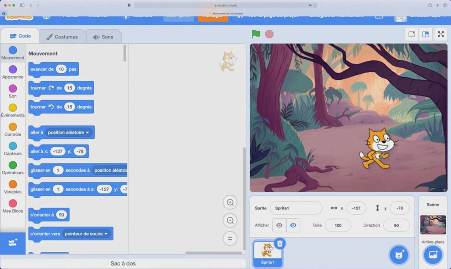This screenshot has width=451, height=269.
Task: Hide the sprite using the crossed-eye toggle
Action: tap(293, 225)
